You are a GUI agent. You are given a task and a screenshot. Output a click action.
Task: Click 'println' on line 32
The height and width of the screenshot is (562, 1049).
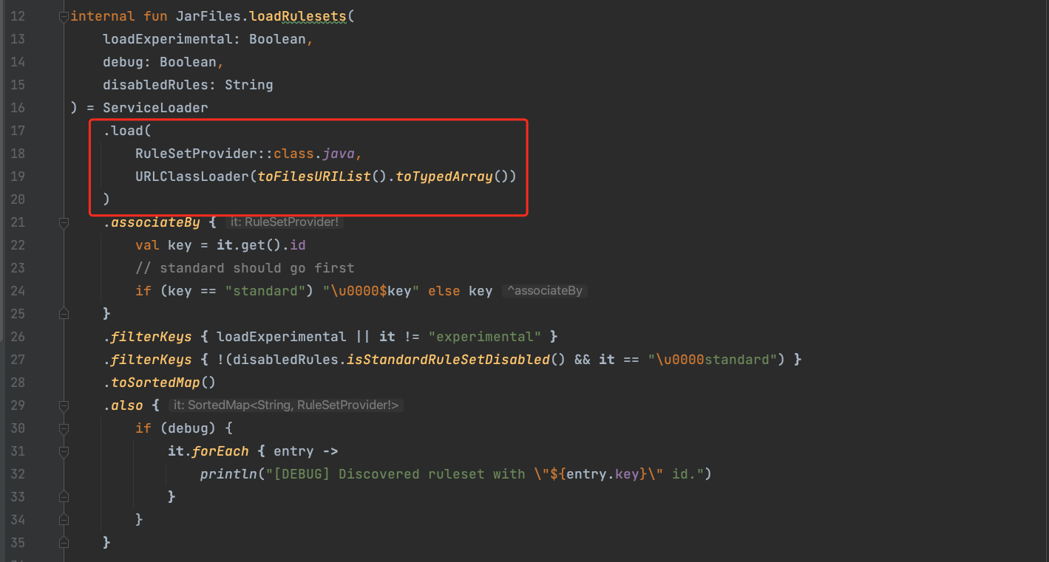tap(228, 474)
